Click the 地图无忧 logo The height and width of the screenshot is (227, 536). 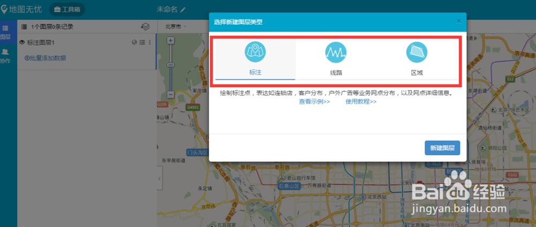(x=21, y=9)
